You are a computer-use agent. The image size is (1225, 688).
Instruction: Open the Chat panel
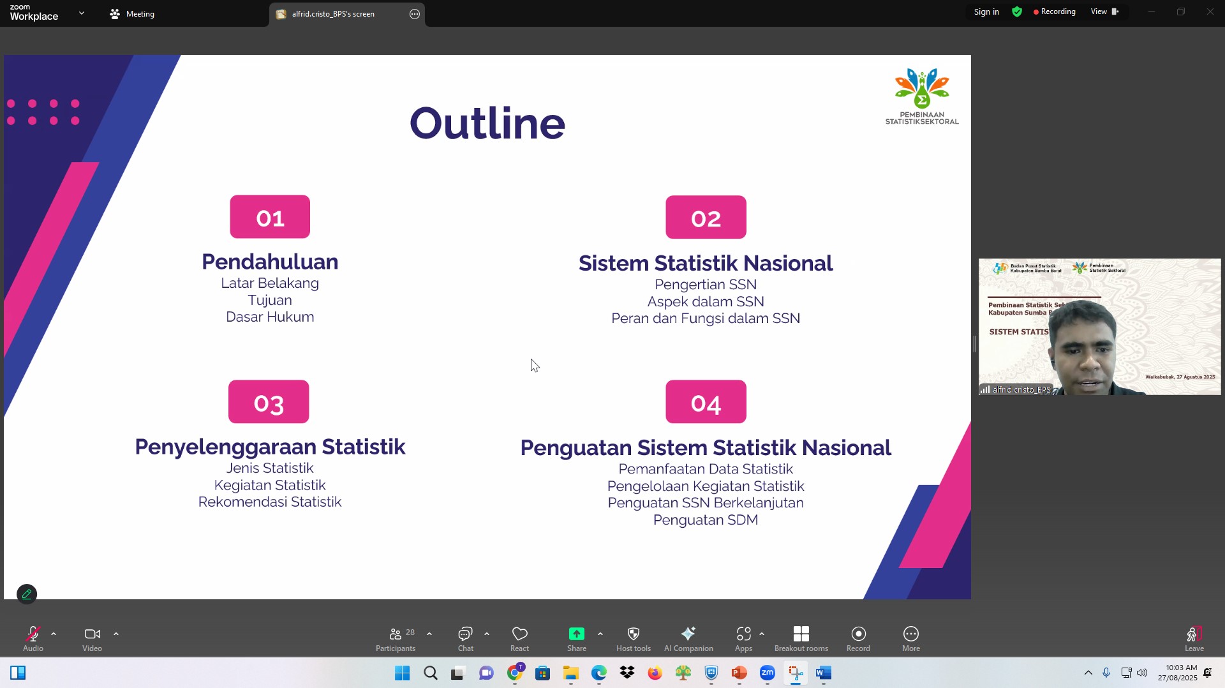pyautogui.click(x=465, y=639)
